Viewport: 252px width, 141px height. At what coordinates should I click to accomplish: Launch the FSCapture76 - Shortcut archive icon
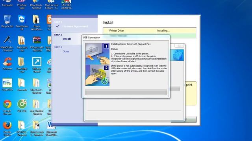tap(37, 43)
